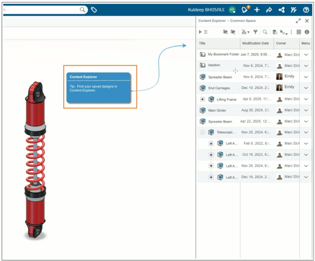Screen dimensions: 315x261
Task: Open the Share arrow icon in top bar
Action: pos(269,9)
